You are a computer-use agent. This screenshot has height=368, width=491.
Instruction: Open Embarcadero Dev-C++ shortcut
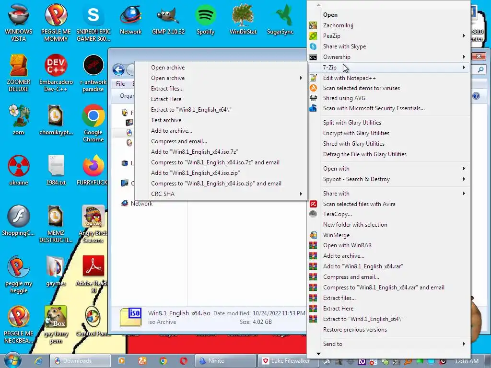coord(56,73)
